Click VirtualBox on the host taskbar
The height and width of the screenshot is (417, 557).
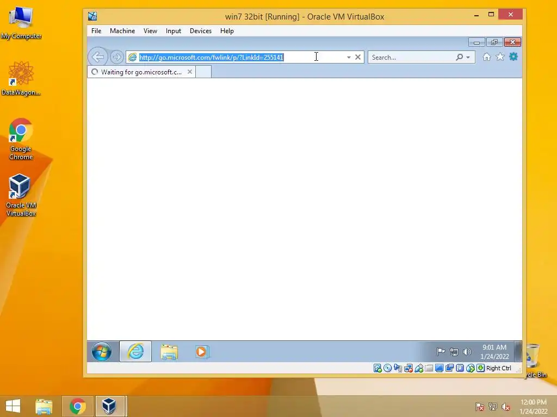point(109,406)
